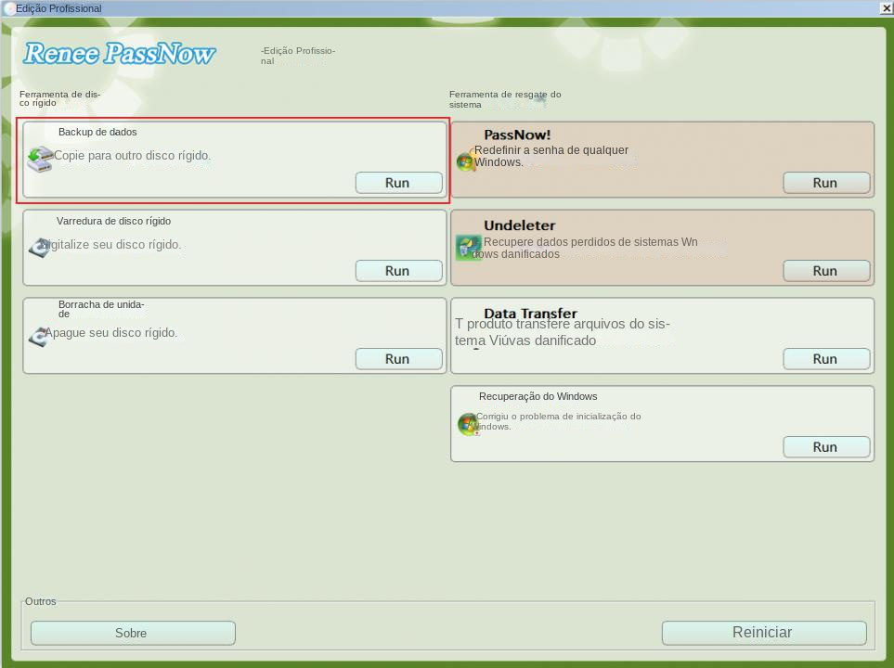Click the Edição Profissional title bar text
This screenshot has width=894, height=668.
pos(59,8)
